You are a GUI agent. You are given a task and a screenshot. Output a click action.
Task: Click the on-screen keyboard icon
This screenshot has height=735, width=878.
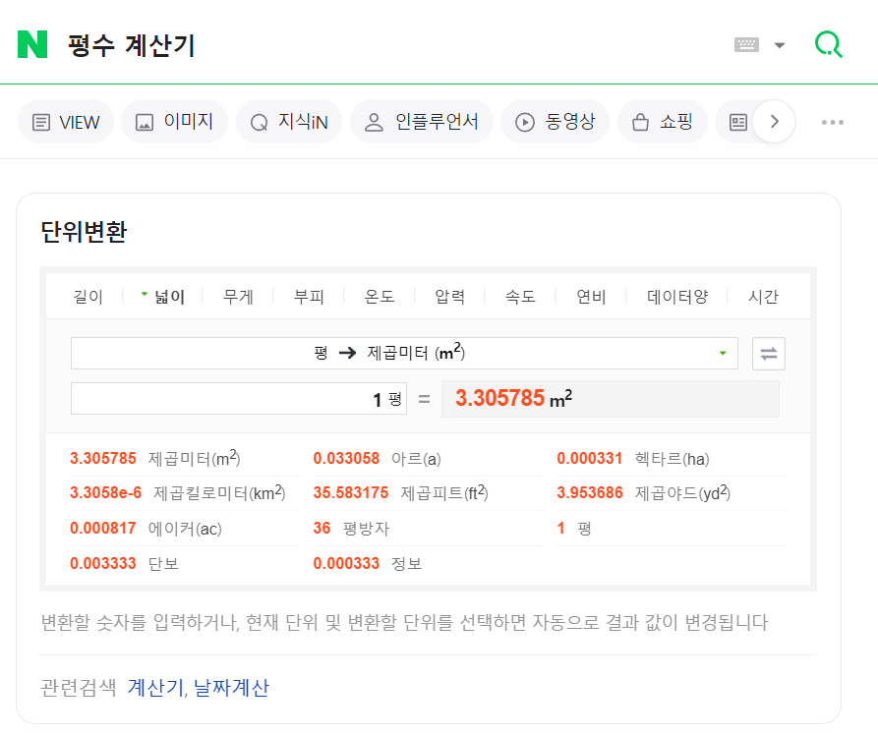(x=747, y=43)
